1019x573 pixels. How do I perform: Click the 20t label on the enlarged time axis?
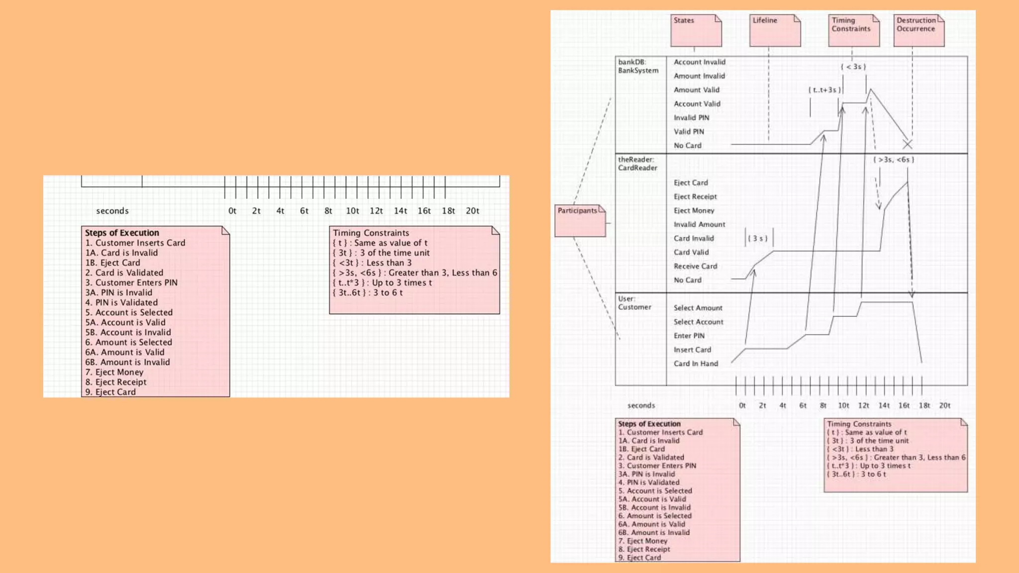click(x=472, y=211)
